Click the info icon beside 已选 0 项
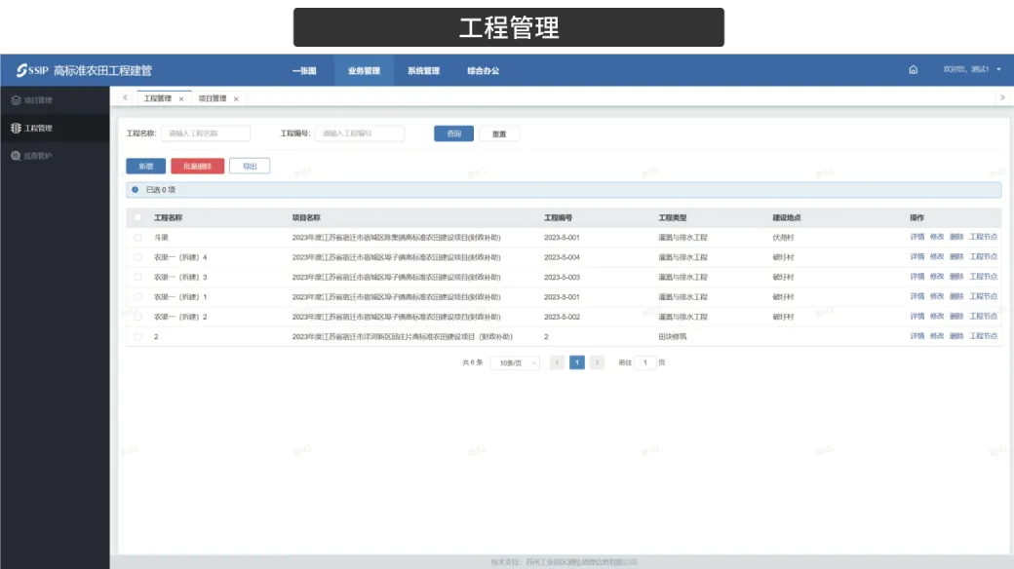1014x569 pixels. pos(136,189)
